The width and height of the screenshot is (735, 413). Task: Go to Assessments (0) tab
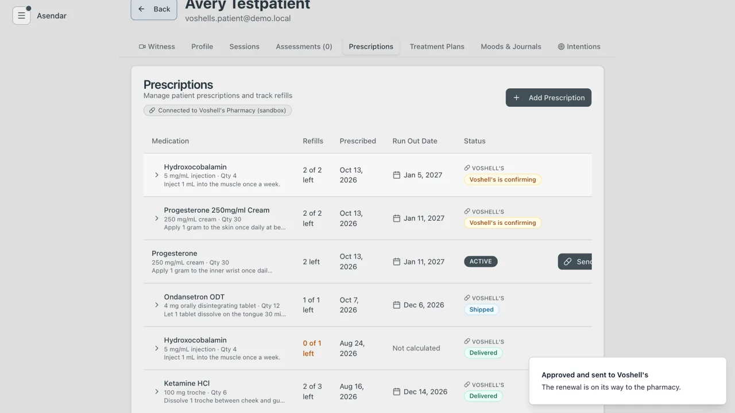304,46
